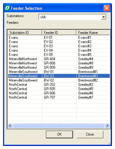Click feeder name Evans#1
The width and height of the screenshot is (115, 149).
pyautogui.click(x=85, y=38)
